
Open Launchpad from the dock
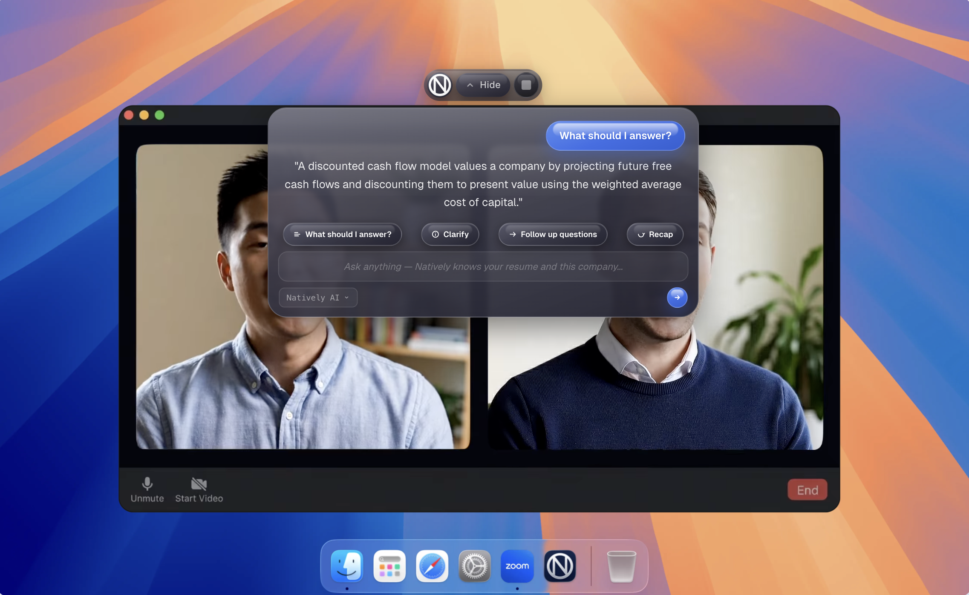point(389,566)
